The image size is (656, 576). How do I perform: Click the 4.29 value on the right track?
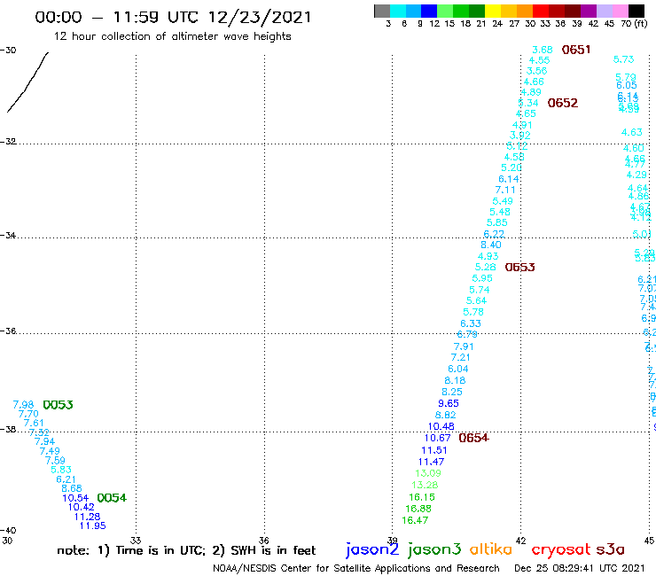pyautogui.click(x=636, y=175)
